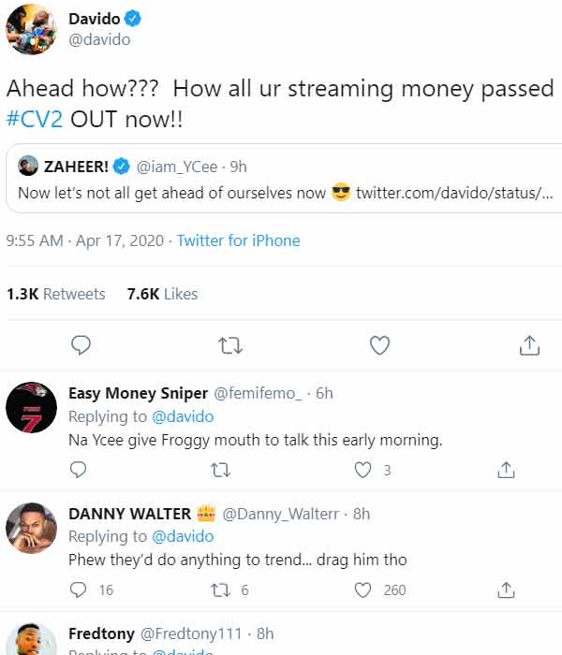Reply to Davido's main tweet
This screenshot has height=655, width=562.
81,345
